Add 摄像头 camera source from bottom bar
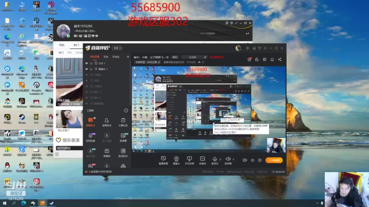Screen dimensions: 369x207 click(176, 160)
